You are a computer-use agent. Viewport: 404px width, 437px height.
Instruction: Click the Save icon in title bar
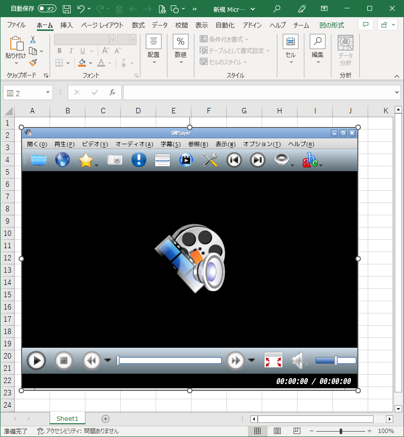pyautogui.click(x=67, y=9)
